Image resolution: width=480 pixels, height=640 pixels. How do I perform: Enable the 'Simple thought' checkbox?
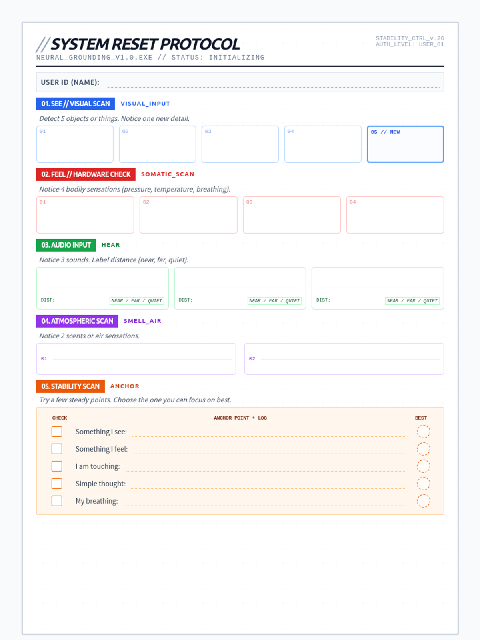coord(57,484)
